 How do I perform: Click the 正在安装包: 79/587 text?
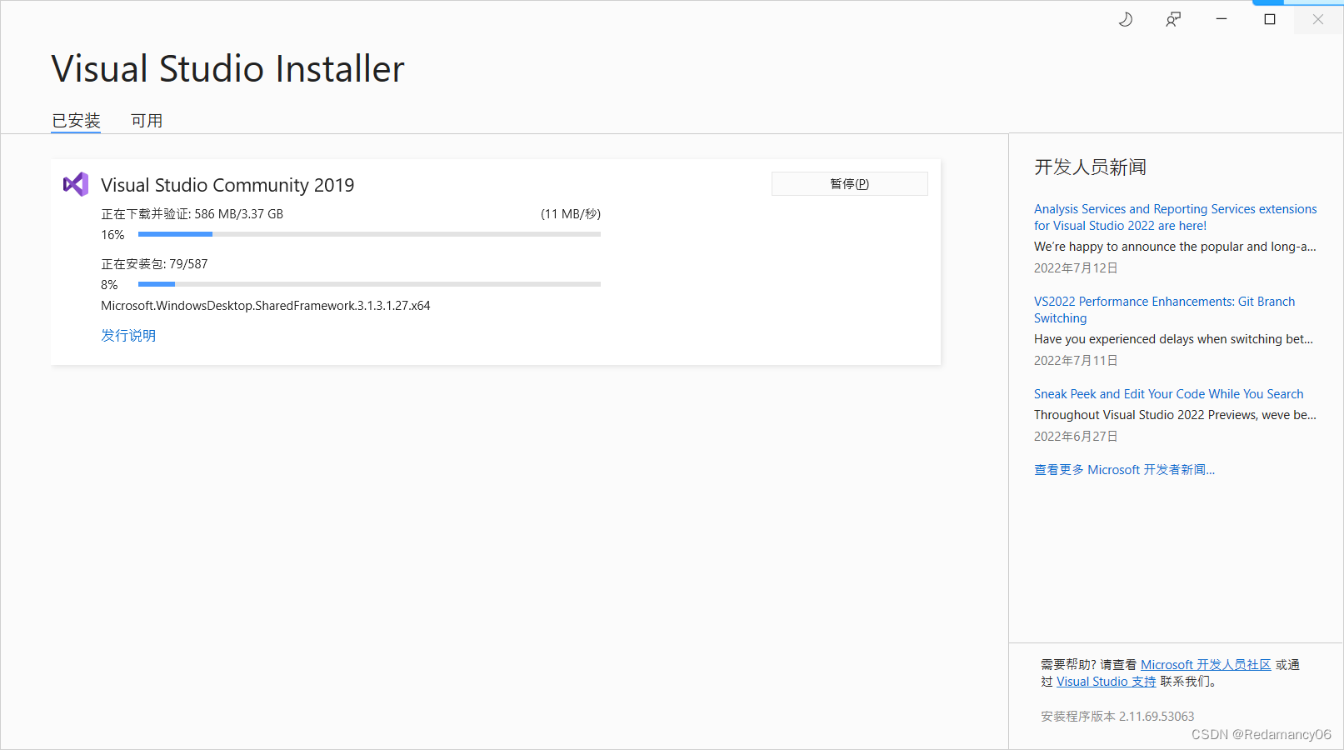click(x=154, y=264)
